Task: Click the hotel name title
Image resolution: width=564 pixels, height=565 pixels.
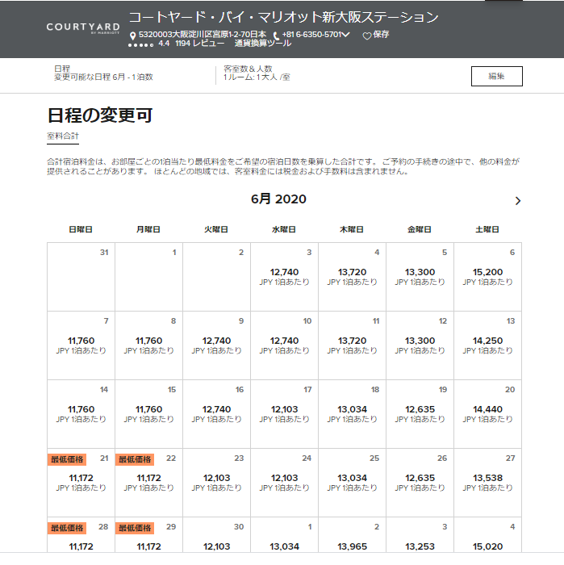Action: click(x=283, y=17)
